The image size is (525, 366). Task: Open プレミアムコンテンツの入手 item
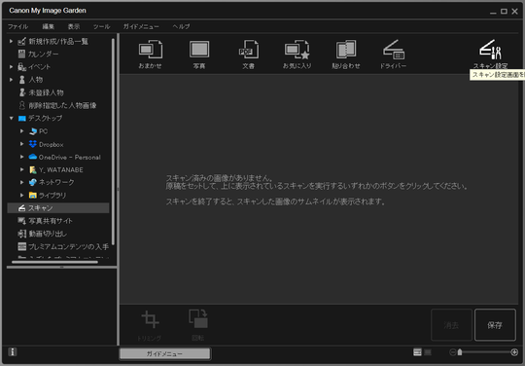tap(68, 246)
